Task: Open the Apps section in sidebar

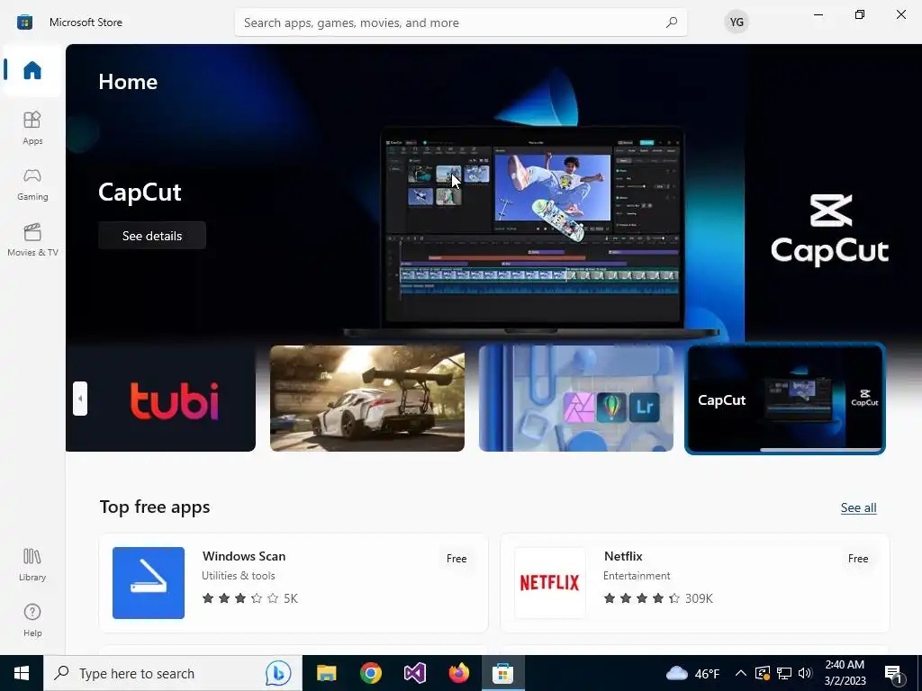Action: (x=32, y=128)
